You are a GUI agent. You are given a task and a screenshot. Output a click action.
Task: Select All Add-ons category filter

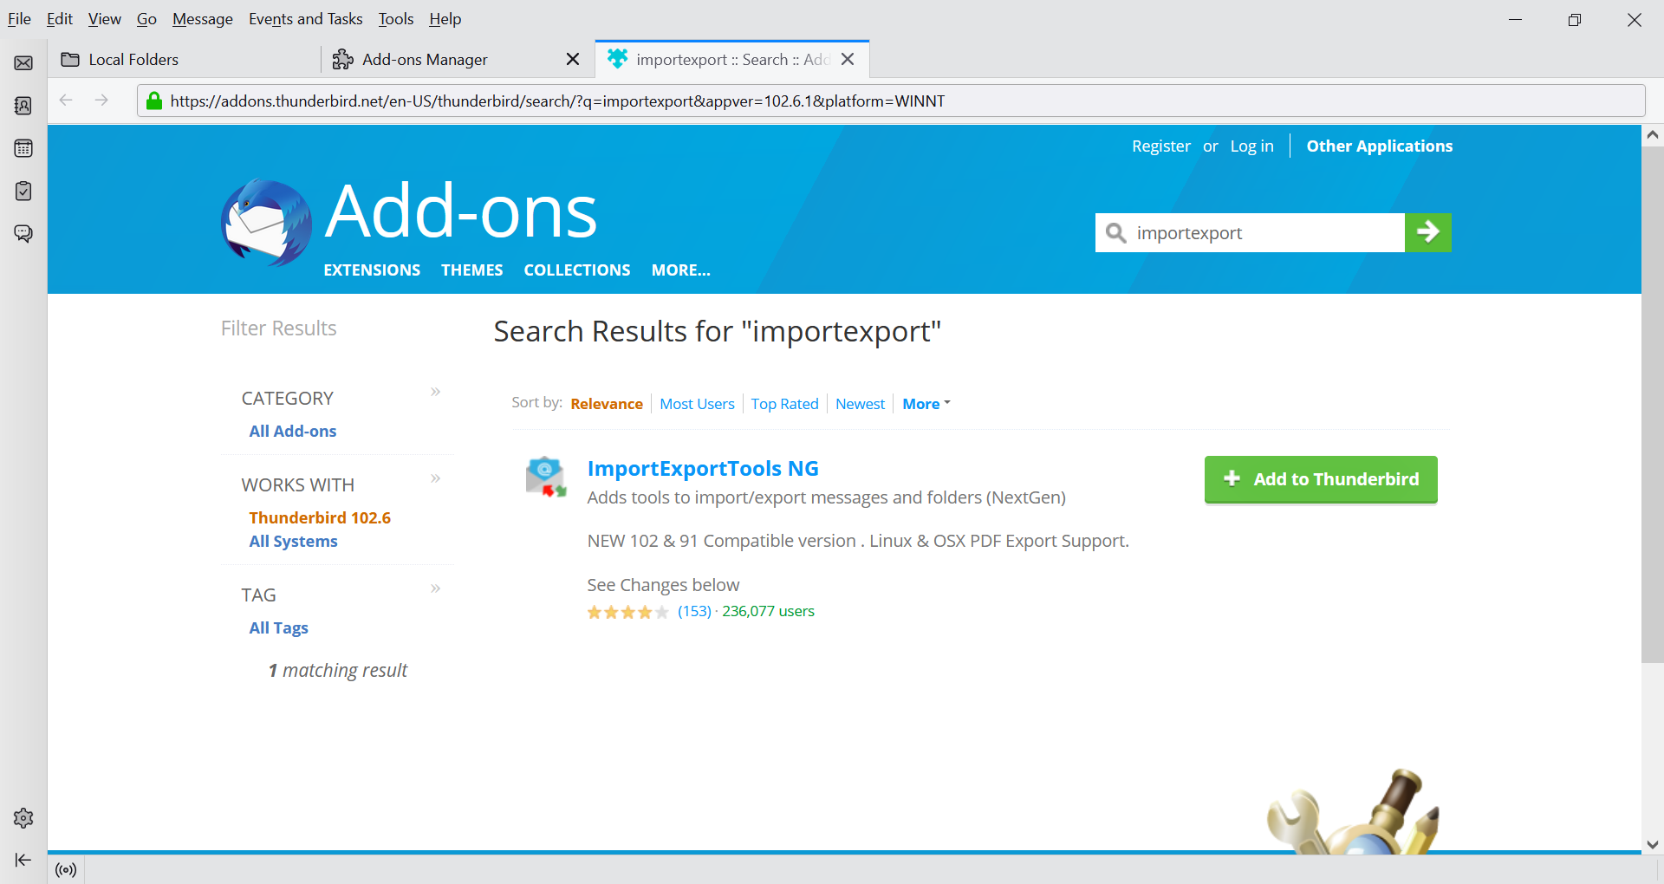tap(292, 432)
